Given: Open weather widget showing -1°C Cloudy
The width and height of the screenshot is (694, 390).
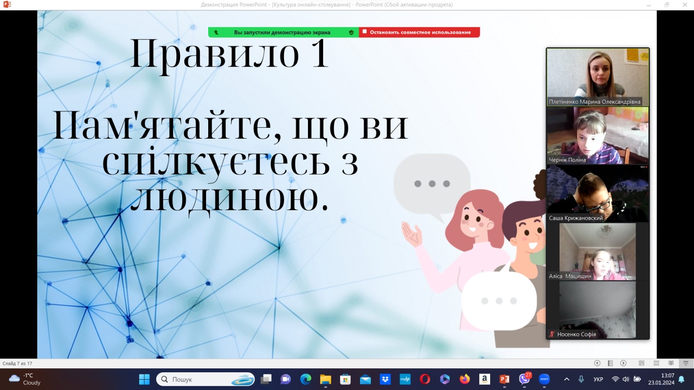Looking at the screenshot, I should (x=25, y=379).
